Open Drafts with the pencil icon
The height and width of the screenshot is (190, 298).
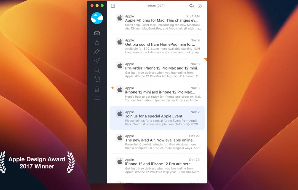pyautogui.click(x=97, y=51)
